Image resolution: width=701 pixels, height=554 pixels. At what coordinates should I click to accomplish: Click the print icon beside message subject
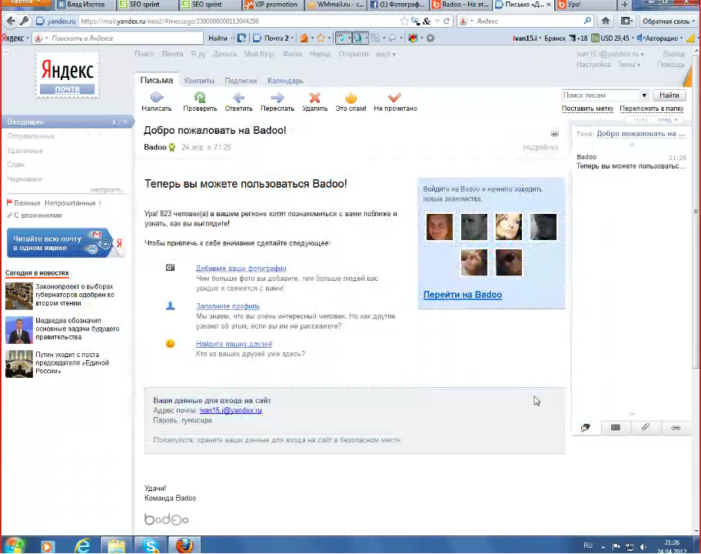tap(554, 133)
